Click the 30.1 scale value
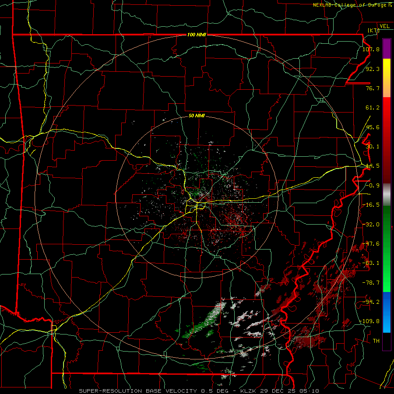 coord(373,147)
